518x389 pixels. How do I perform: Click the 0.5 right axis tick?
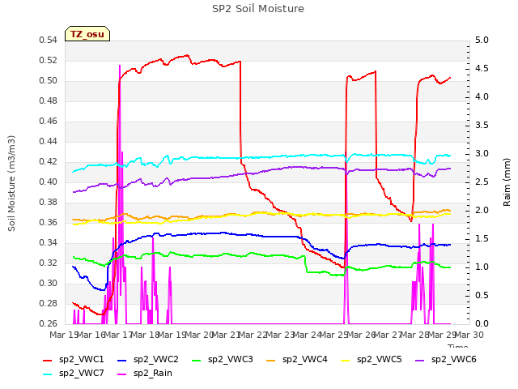(482, 295)
